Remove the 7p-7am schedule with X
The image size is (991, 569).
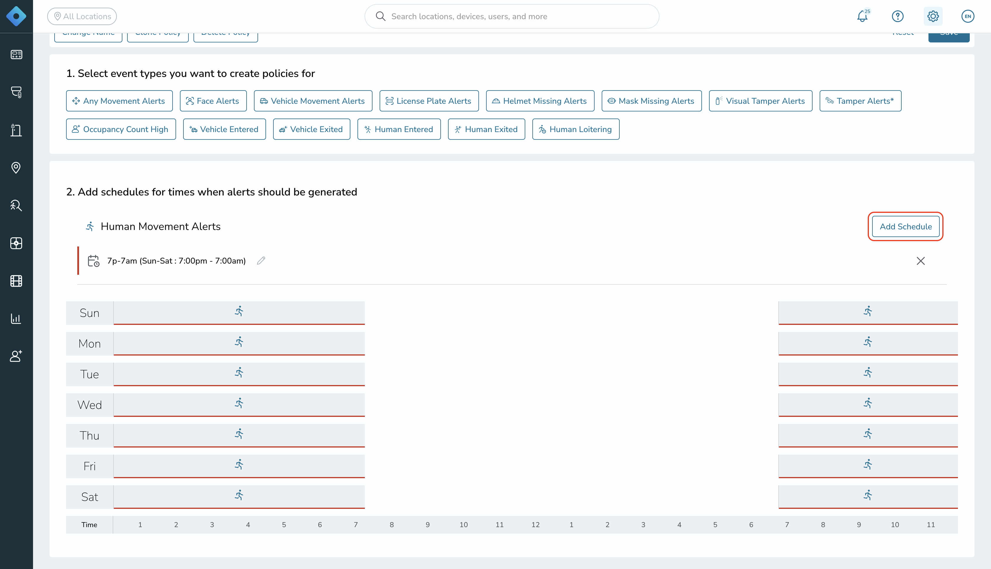(921, 261)
